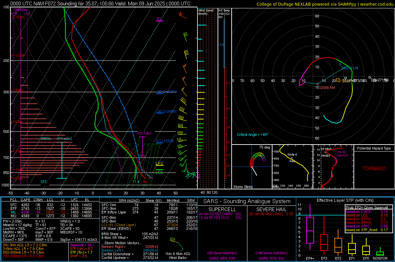The height and width of the screenshot is (262, 395).
Task: Click the SR Wind v. Height label
Action: 326,152
